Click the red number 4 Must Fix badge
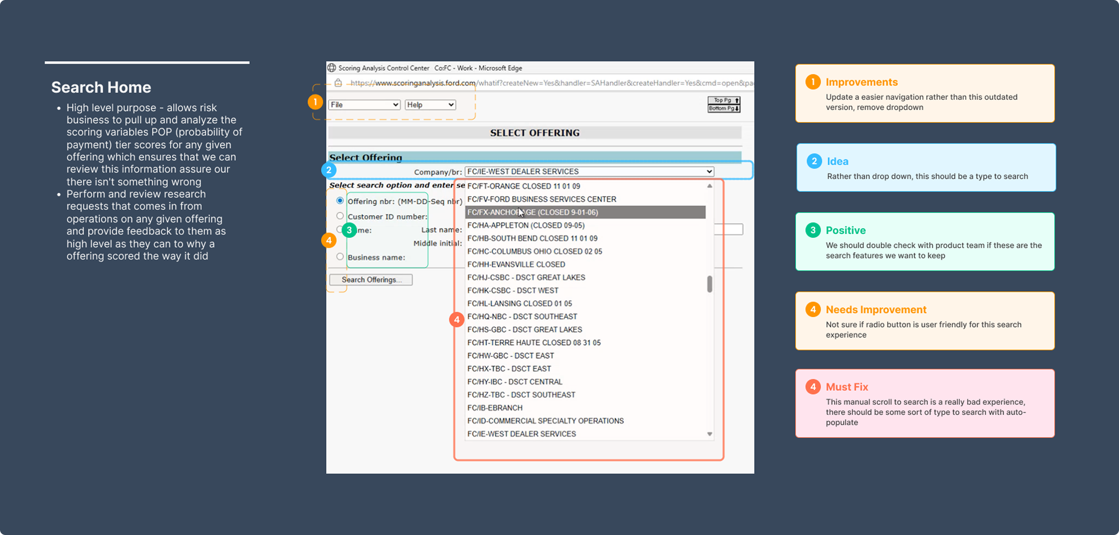The width and height of the screenshot is (1119, 535). [812, 387]
